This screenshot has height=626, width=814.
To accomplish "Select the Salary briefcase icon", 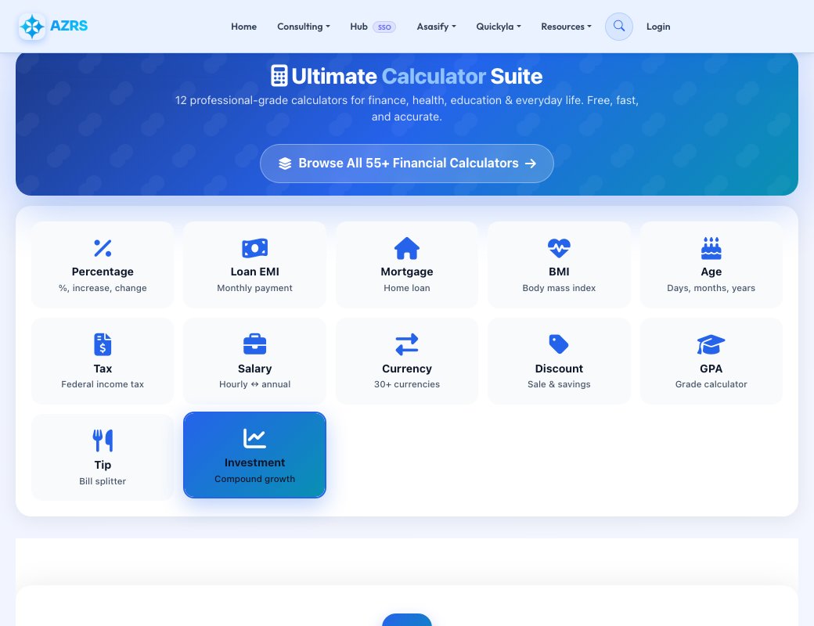I will pyautogui.click(x=254, y=344).
